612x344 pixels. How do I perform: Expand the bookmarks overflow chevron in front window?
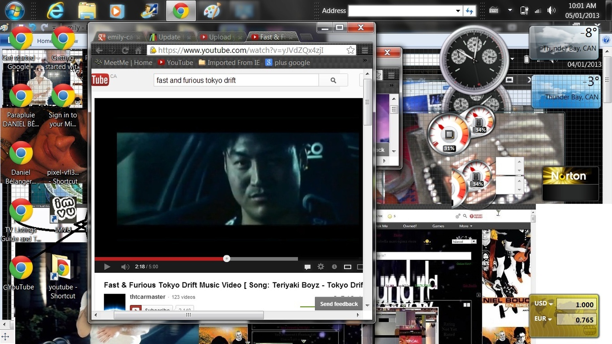coord(365,61)
